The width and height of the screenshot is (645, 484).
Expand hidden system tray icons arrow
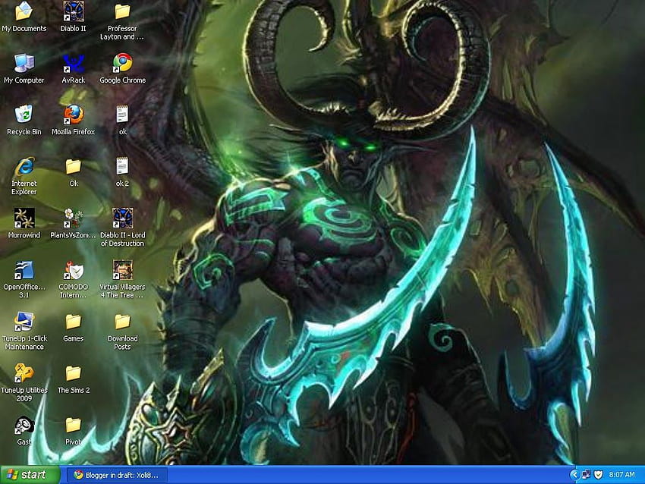pyautogui.click(x=574, y=475)
